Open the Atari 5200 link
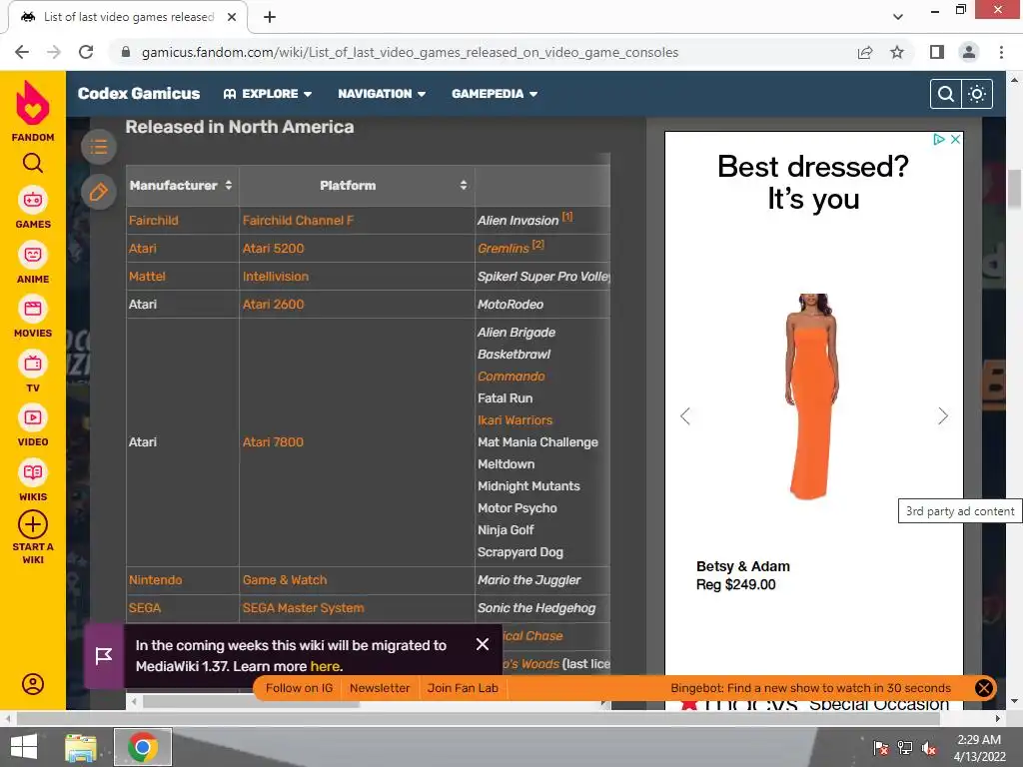 [x=274, y=249]
